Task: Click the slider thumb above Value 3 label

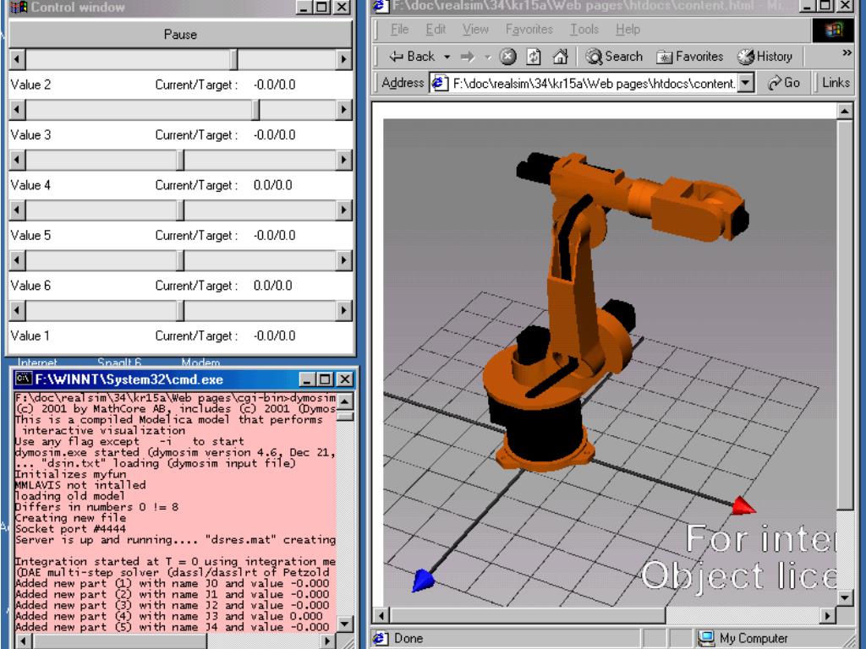Action: click(x=255, y=110)
